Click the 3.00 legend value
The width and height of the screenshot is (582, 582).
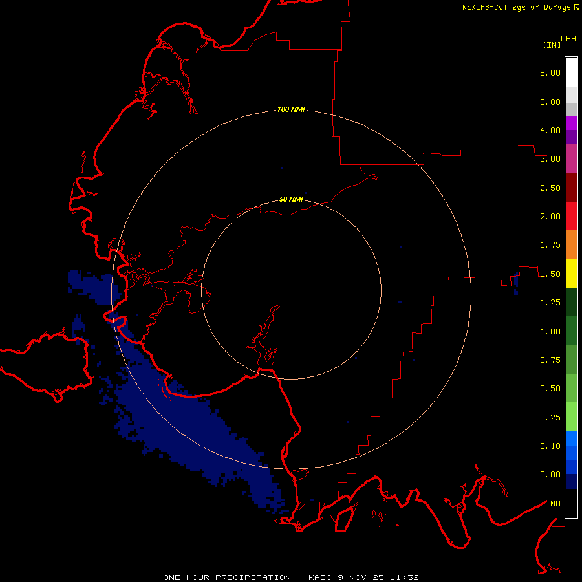[550, 159]
